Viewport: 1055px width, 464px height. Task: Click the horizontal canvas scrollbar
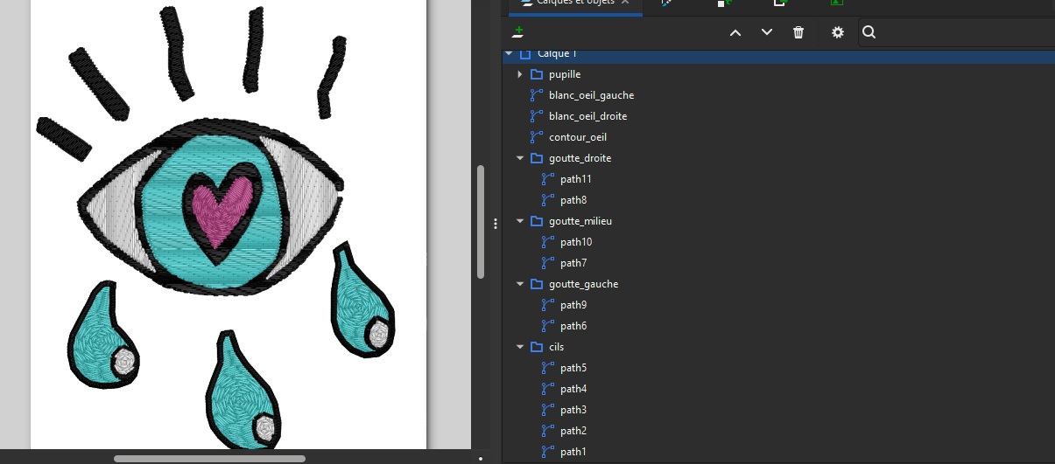point(209,458)
